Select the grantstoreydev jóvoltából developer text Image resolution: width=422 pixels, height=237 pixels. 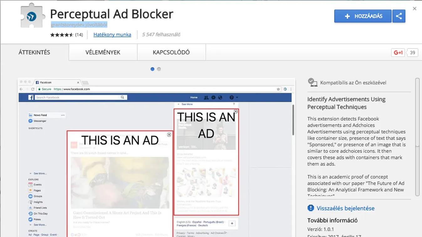pos(79,25)
